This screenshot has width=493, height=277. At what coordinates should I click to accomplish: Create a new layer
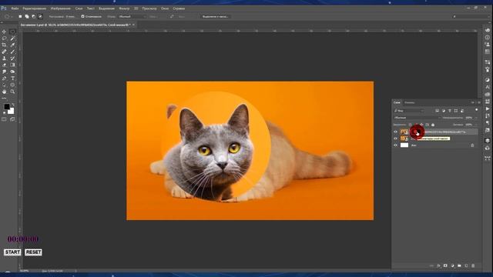click(x=466, y=265)
